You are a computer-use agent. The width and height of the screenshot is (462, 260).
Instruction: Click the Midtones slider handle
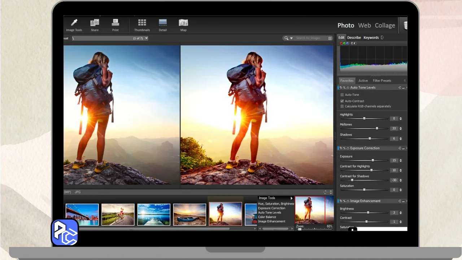pos(377,128)
